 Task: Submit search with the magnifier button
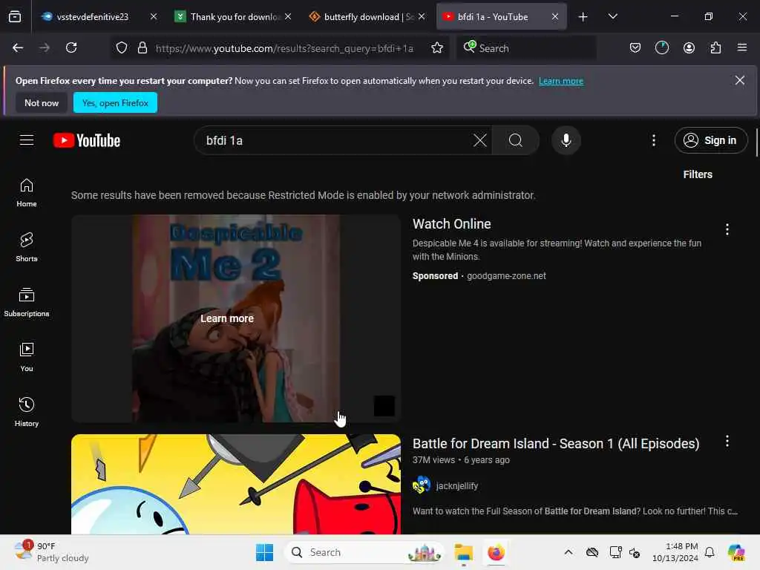pos(516,140)
